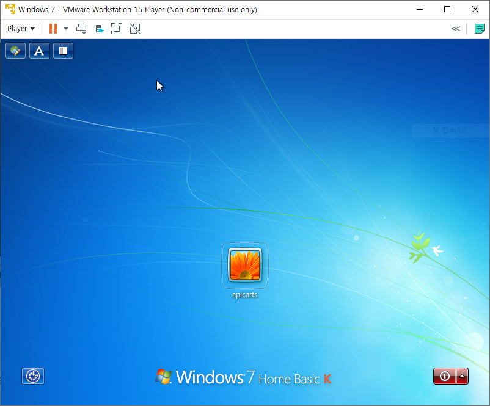Open the green notes/messages icon
Screen dimensions: 490x406
479,29
